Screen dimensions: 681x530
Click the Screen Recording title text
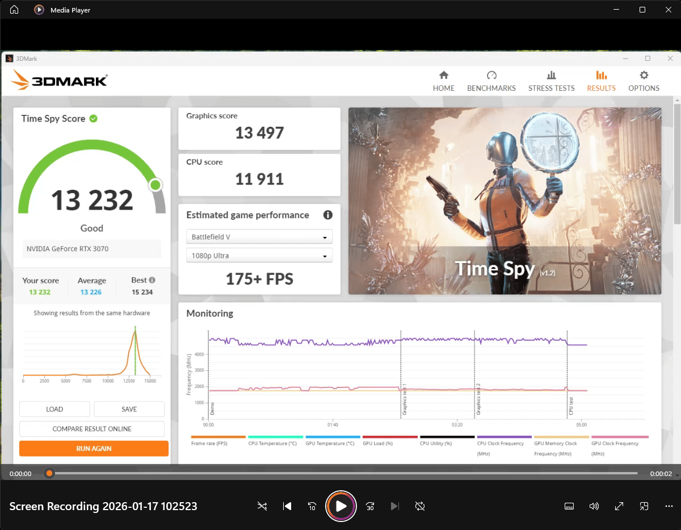point(103,506)
